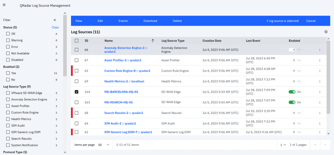Uncheck the MD-BARCELONA-HQ-01 row checkbox

77,92
